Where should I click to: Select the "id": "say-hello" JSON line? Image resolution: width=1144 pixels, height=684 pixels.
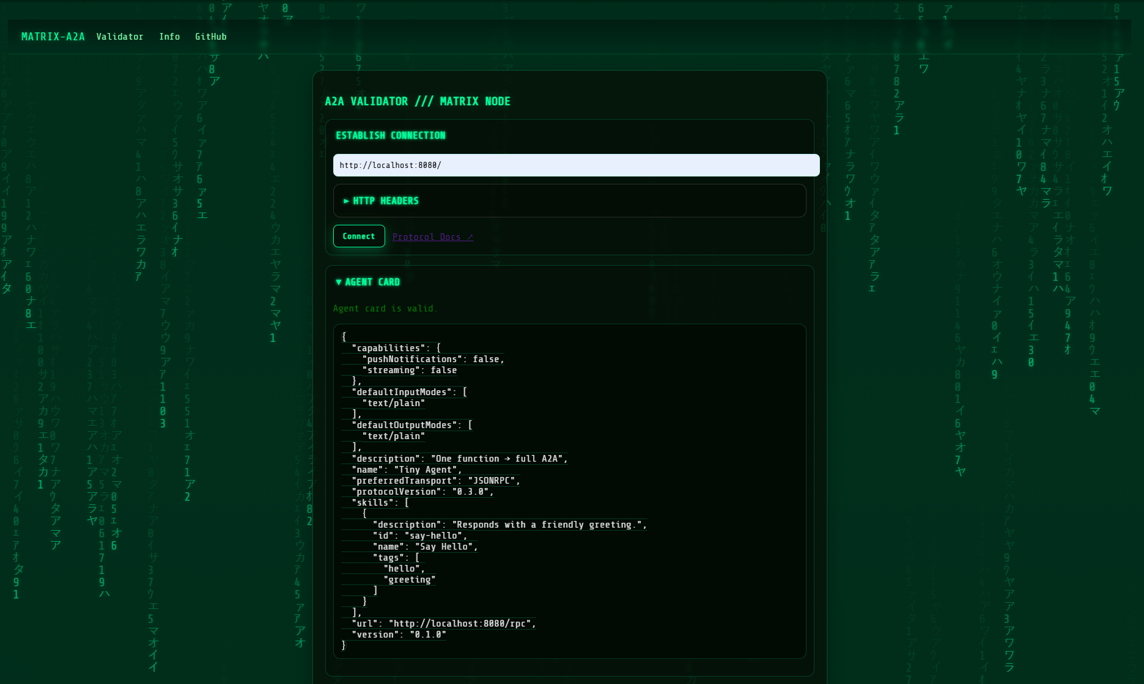419,536
